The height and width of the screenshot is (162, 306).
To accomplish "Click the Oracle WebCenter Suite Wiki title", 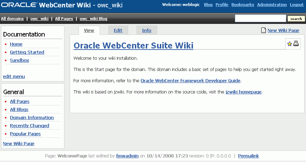I will pos(133,46).
